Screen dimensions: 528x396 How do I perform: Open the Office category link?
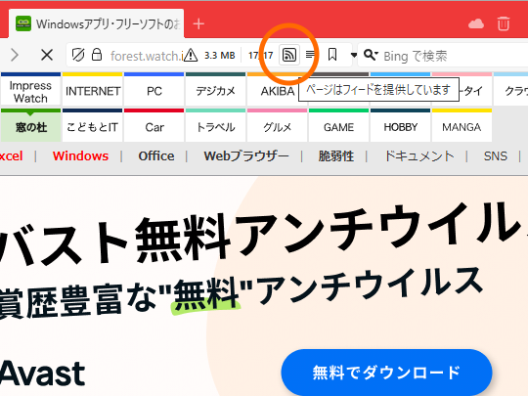tap(156, 155)
